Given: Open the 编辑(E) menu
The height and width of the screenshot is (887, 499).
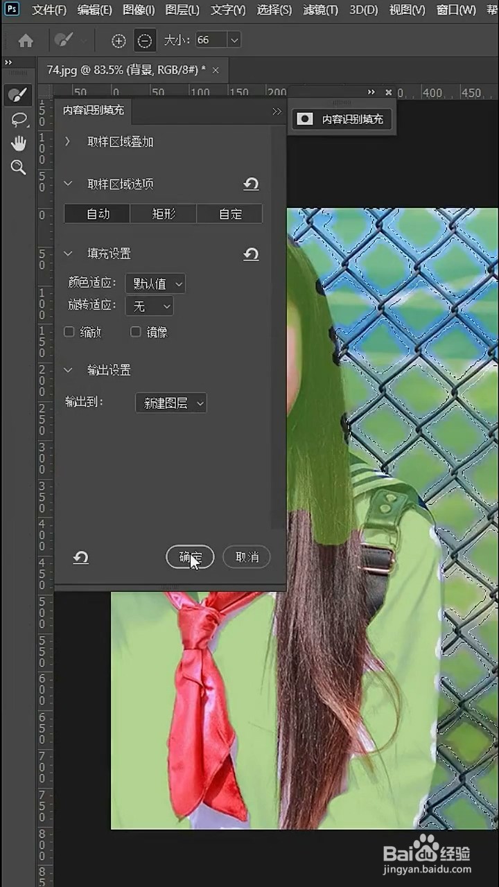Looking at the screenshot, I should click(95, 10).
